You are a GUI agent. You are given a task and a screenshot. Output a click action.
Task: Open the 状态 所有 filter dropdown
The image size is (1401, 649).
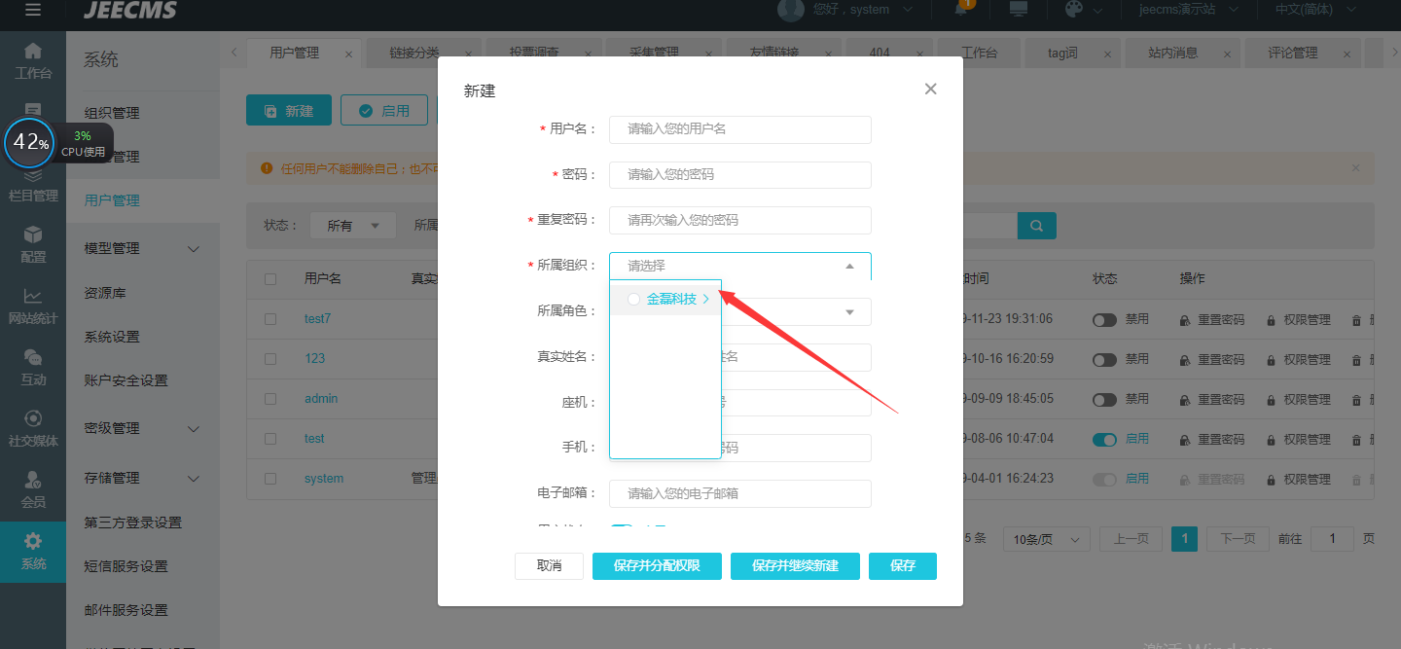click(353, 226)
